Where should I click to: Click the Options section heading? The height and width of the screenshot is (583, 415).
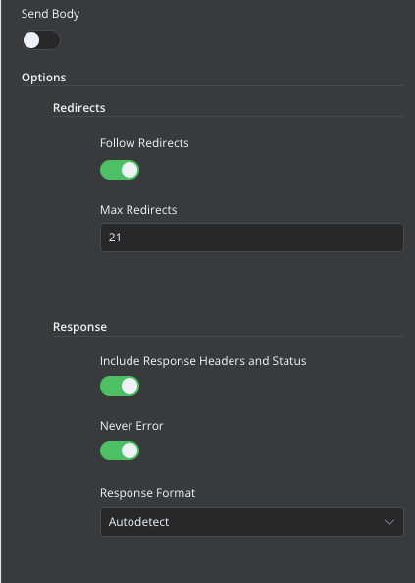coord(43,78)
